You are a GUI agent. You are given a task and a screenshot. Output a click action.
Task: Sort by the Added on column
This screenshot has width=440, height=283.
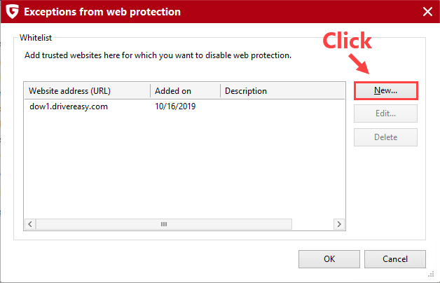point(185,91)
